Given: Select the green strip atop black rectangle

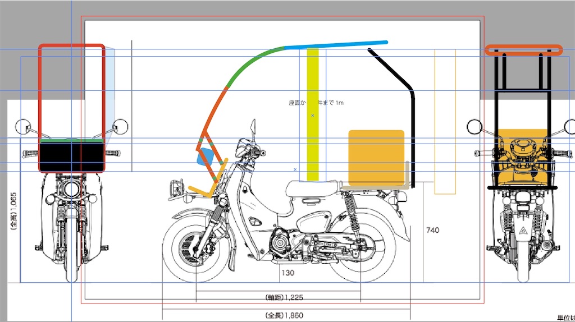Looking at the screenshot, I should point(71,141).
